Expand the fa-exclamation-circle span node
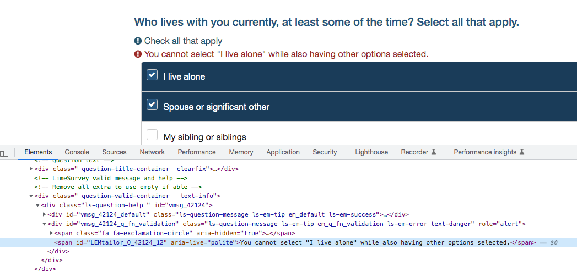This screenshot has width=577, height=272. tap(51, 233)
